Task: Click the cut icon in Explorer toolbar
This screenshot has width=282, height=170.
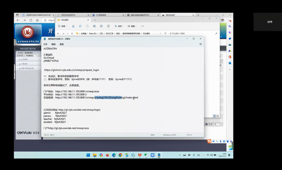Action: pyautogui.click(x=73, y=26)
